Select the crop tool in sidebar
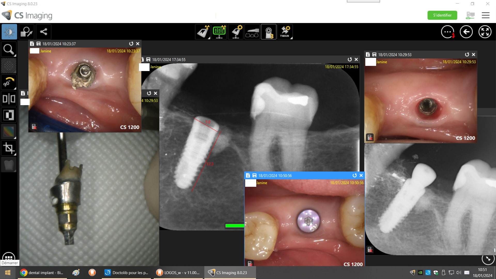 pos(9,148)
